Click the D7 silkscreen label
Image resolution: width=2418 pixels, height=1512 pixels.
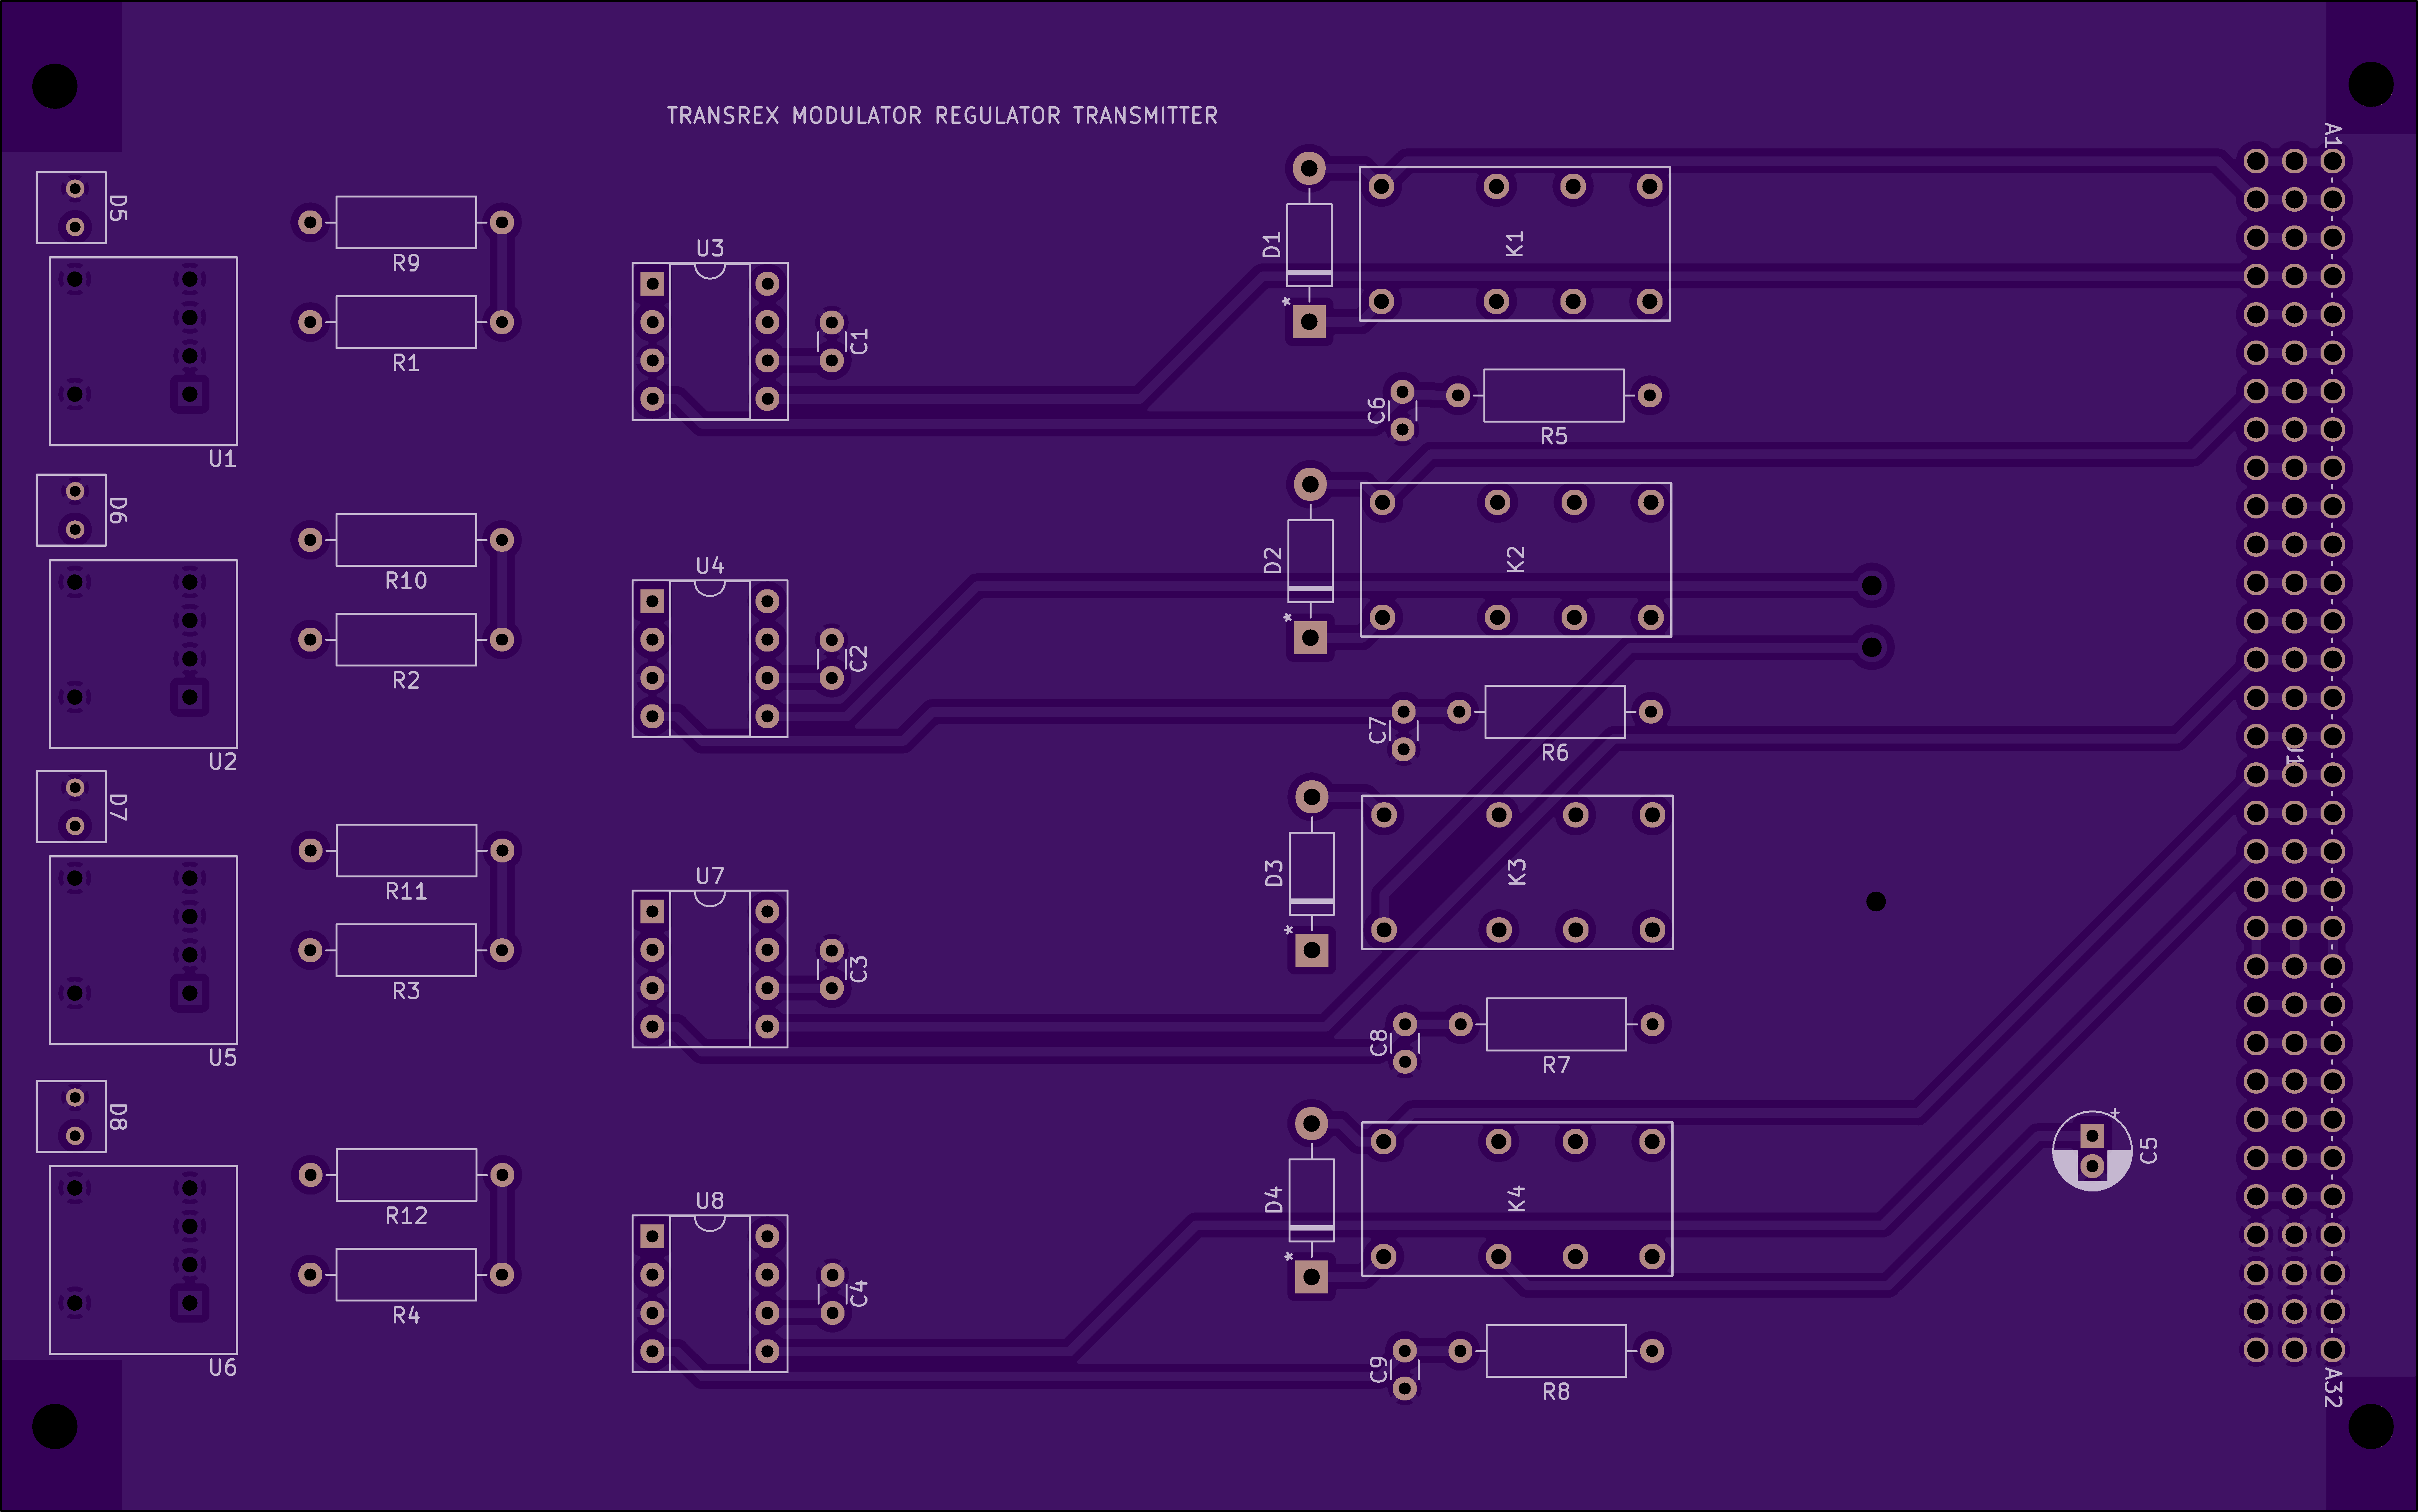pos(118,807)
